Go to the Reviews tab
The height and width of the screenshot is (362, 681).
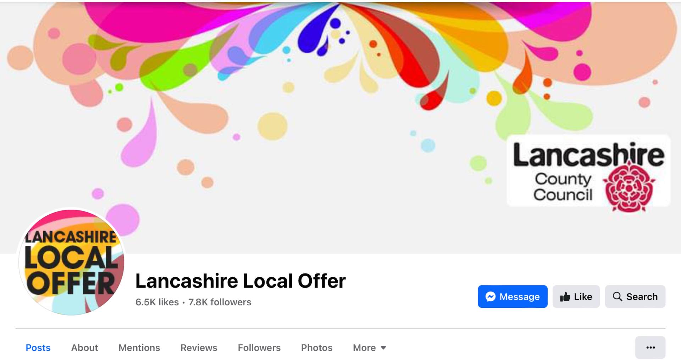point(199,348)
